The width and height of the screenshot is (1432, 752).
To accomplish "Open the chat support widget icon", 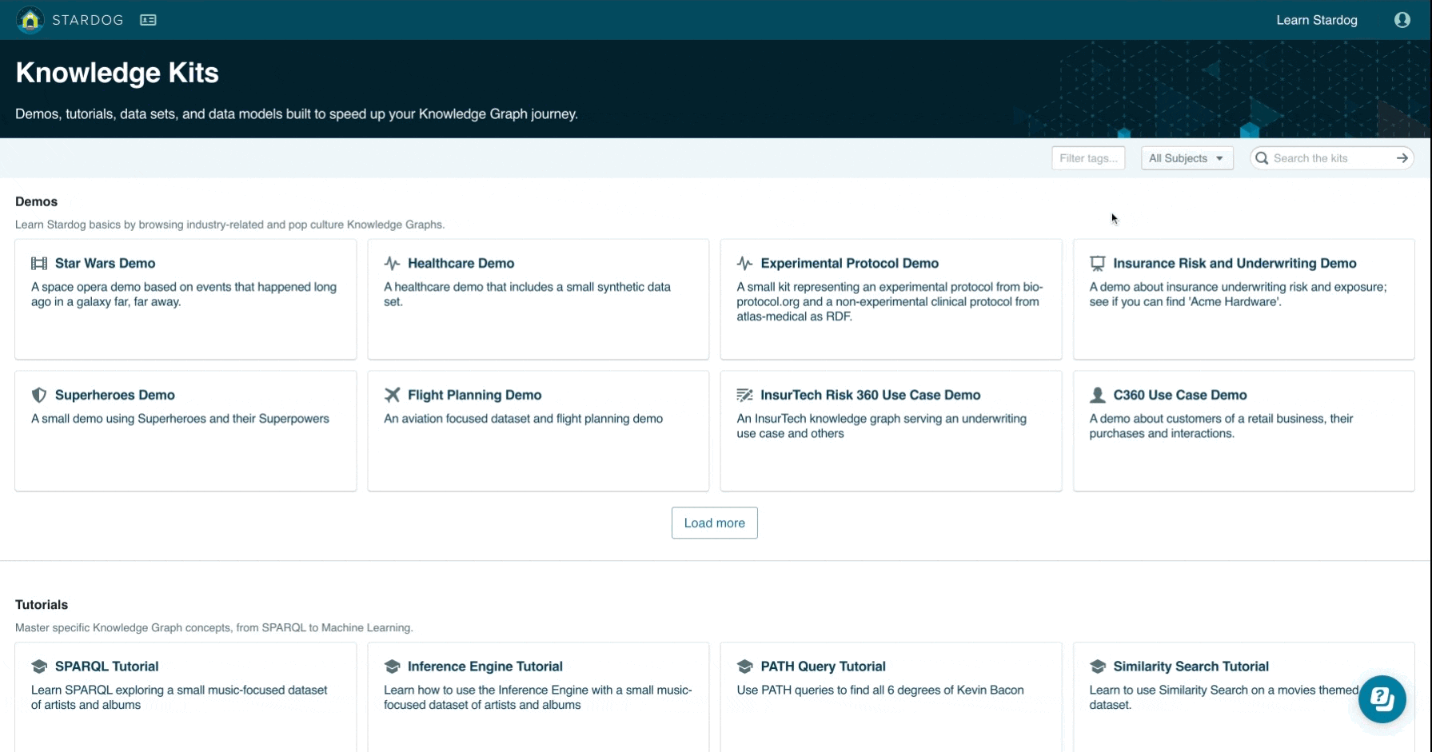I will coord(1382,699).
